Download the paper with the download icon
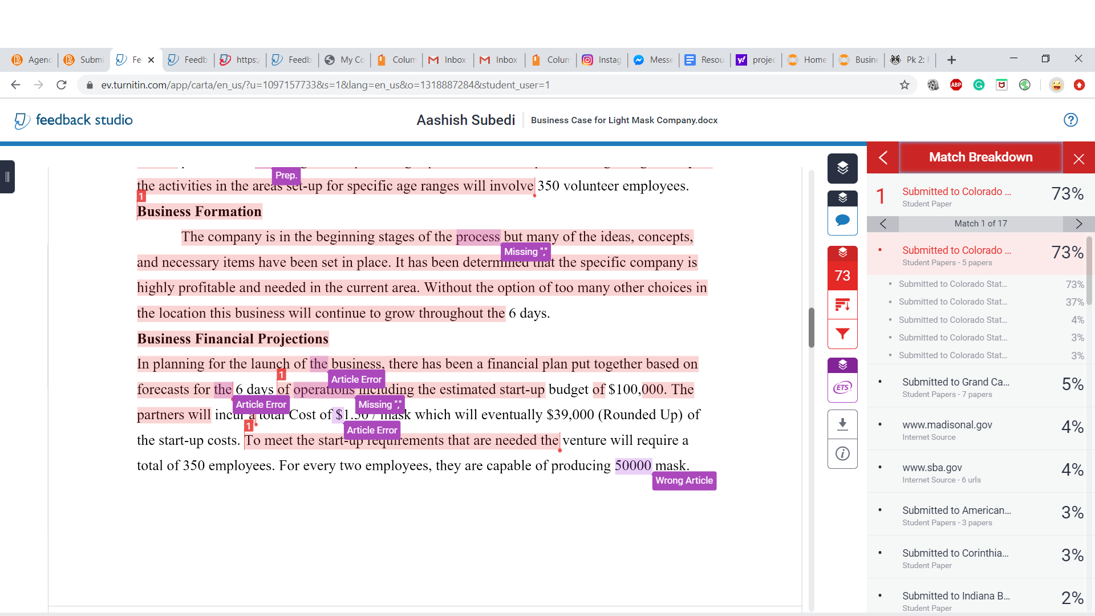The height and width of the screenshot is (616, 1095). tap(842, 424)
